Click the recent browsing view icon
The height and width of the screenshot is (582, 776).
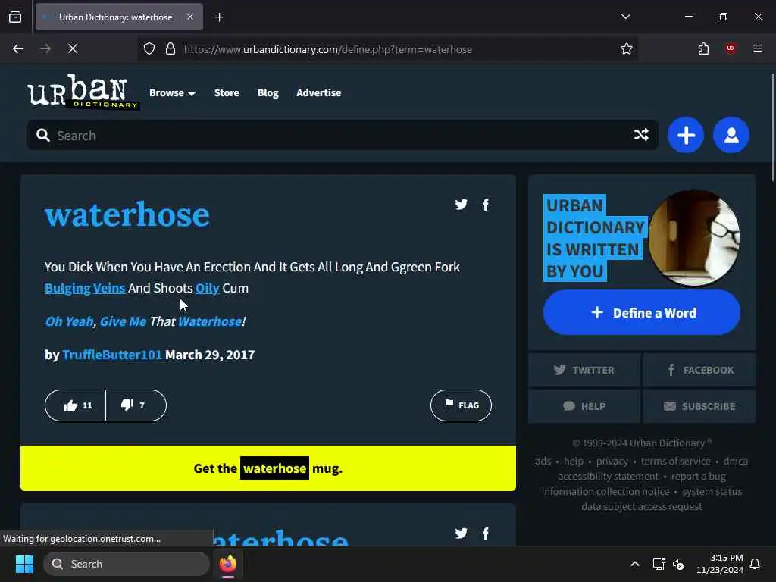[15, 17]
